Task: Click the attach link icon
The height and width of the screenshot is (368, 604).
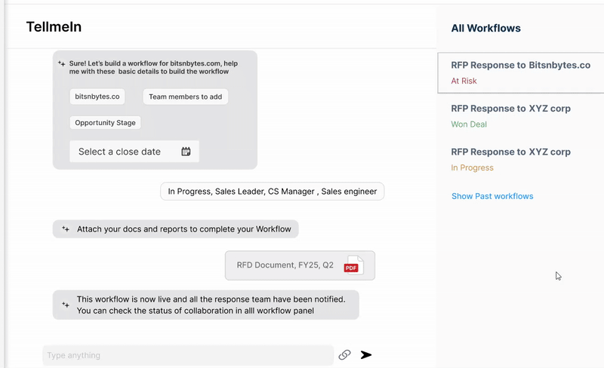Action: pyautogui.click(x=345, y=354)
